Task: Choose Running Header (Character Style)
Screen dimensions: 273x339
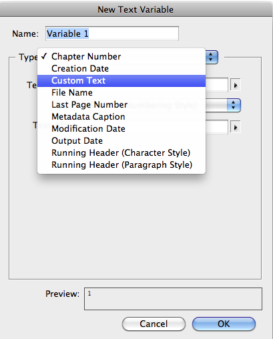Action: point(121,153)
